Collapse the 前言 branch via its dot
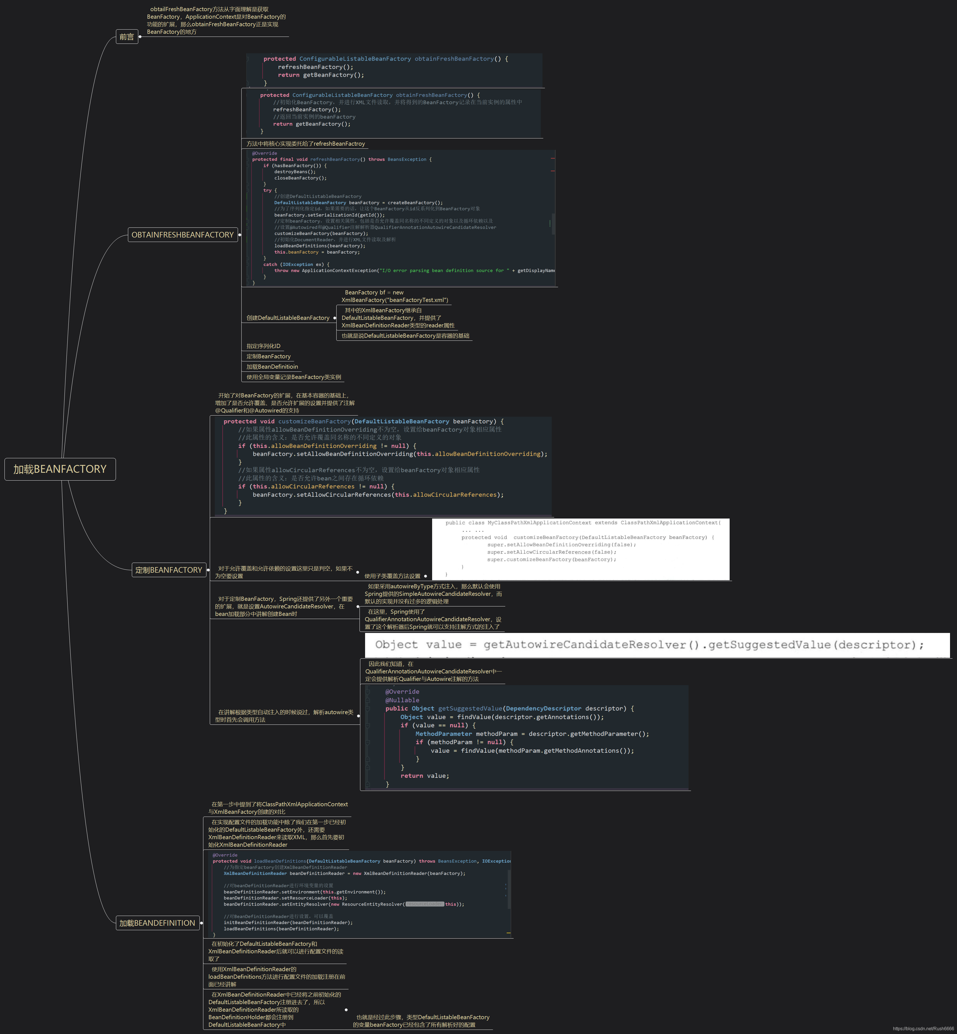Screen dimensions: 957x1034 coord(140,37)
